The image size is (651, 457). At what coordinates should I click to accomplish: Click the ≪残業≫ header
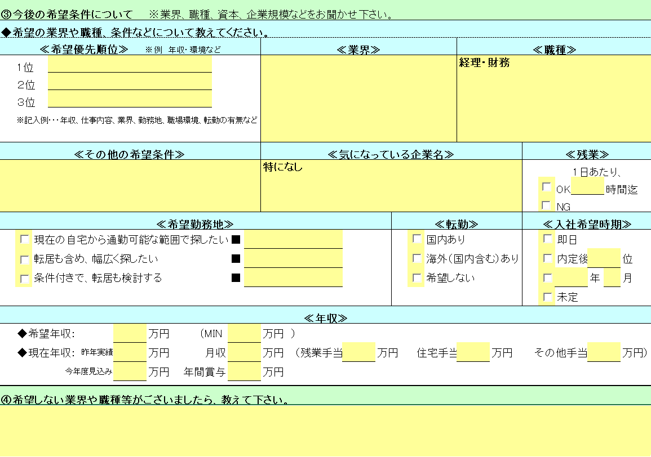pos(587,154)
